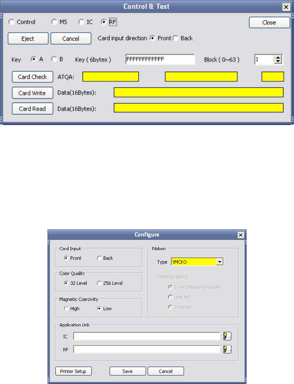Click the IC application link field
294x384 pixels.
(x=147, y=336)
